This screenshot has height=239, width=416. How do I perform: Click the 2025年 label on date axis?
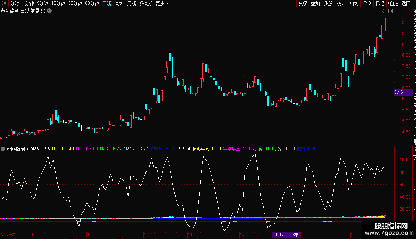8,235
